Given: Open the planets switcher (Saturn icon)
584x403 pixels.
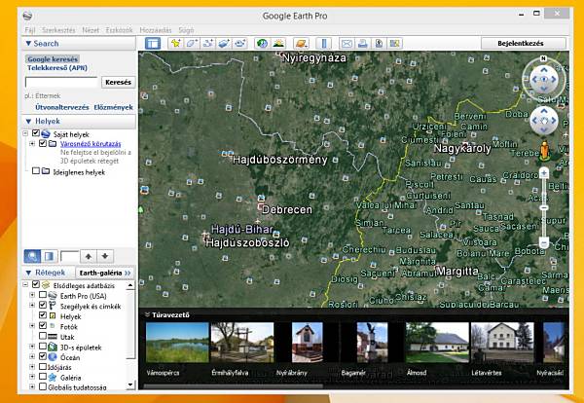Looking at the screenshot, I should [x=301, y=44].
